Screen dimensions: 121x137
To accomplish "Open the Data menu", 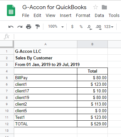I will (99, 15).
